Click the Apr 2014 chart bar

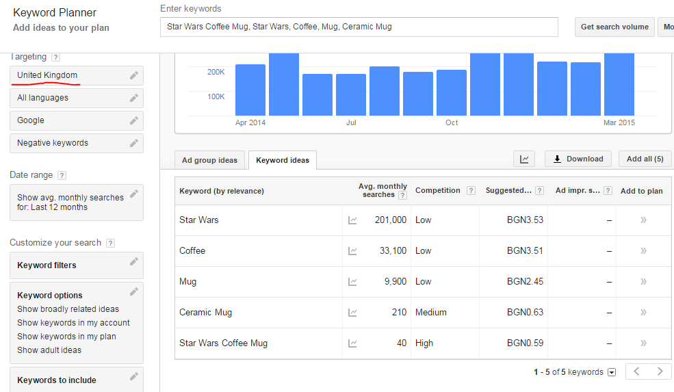[250, 90]
